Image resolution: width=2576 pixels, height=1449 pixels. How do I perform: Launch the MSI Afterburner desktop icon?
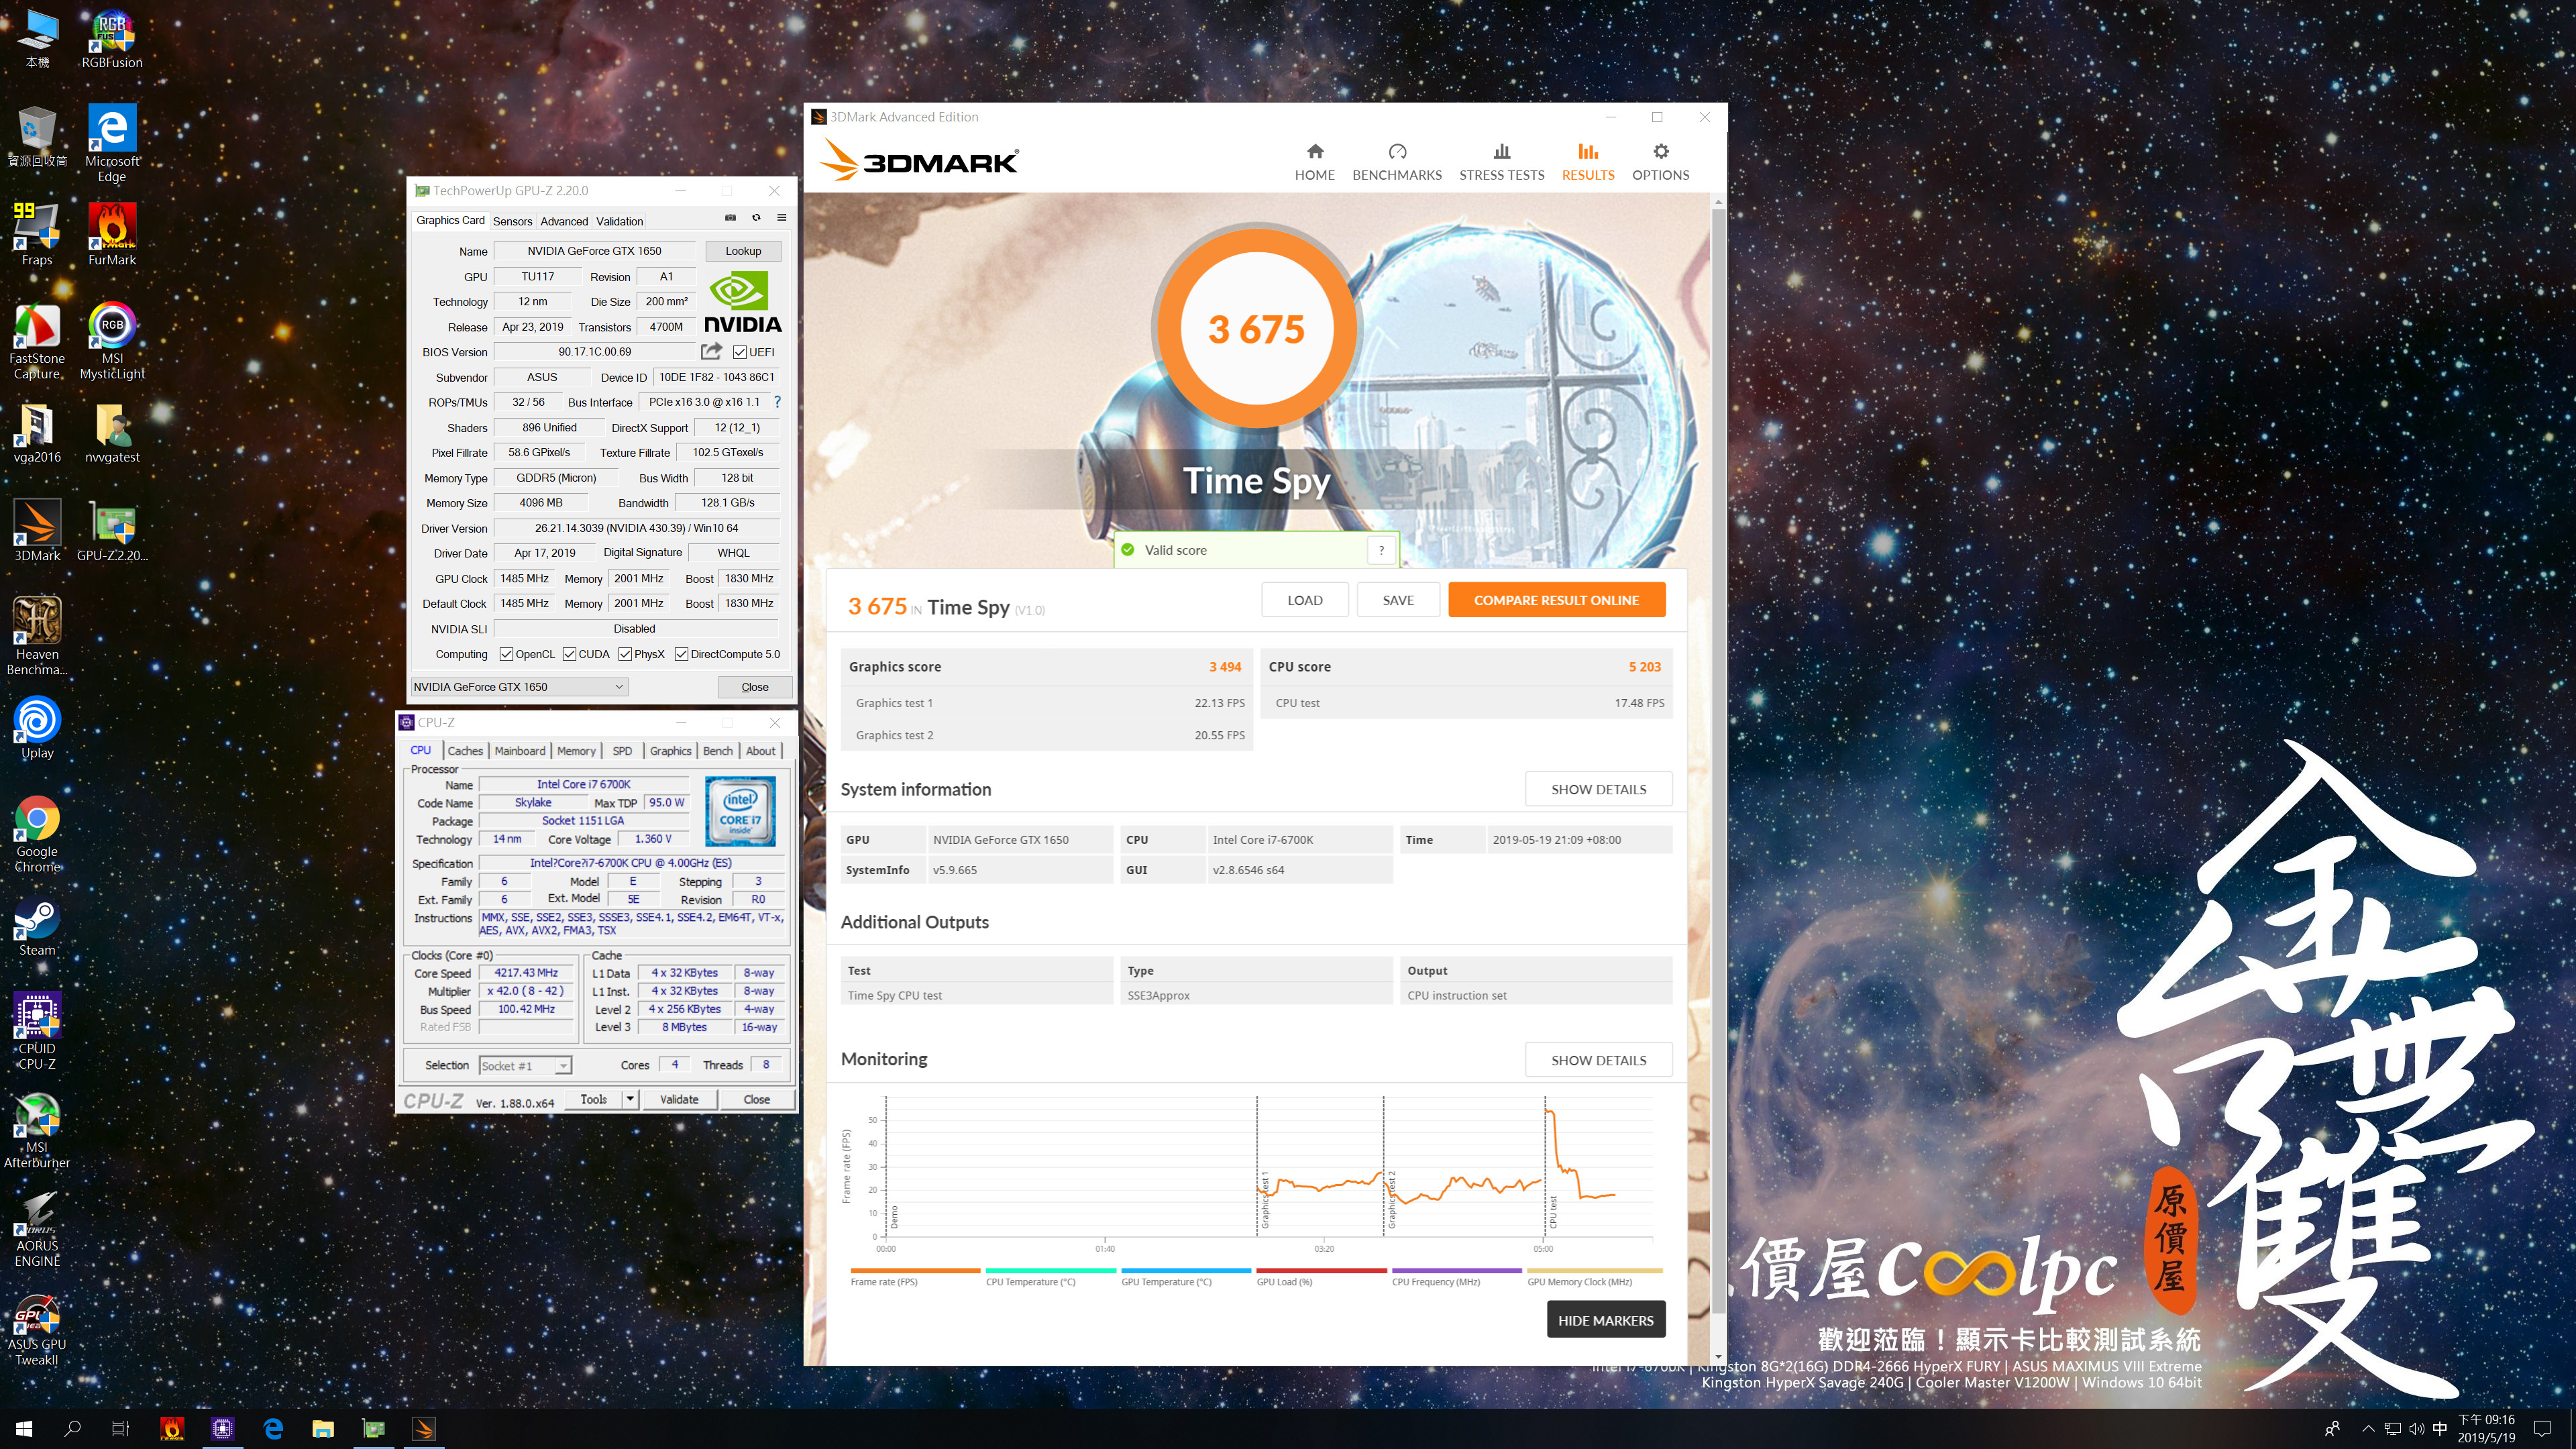(37, 1130)
